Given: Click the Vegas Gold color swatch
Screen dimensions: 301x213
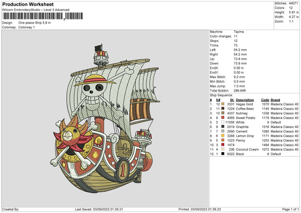Looking at the screenshot, I should [223, 104].
